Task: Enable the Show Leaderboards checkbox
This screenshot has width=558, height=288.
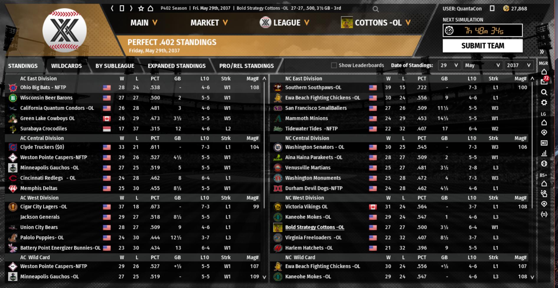Action: [x=334, y=65]
